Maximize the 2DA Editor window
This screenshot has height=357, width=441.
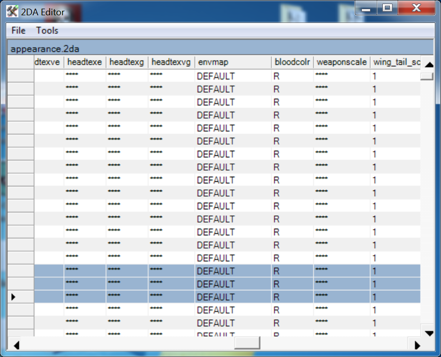tap(388, 8)
